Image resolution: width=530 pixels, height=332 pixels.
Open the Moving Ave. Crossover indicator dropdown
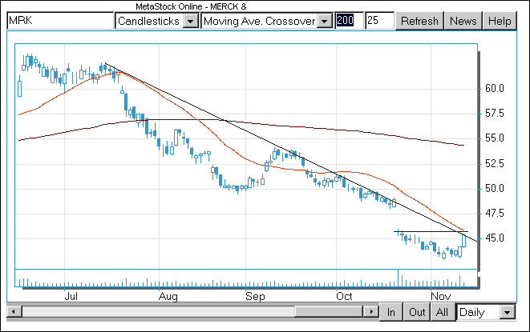click(325, 22)
